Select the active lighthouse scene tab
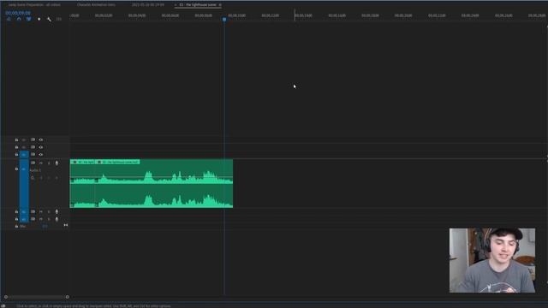This screenshot has width=548, height=308. 198,5
